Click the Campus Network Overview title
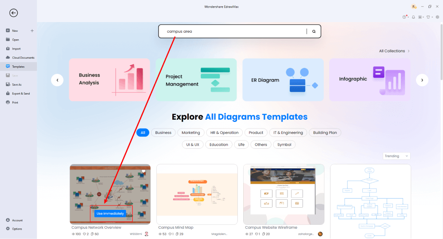443x239 pixels. coord(96,228)
